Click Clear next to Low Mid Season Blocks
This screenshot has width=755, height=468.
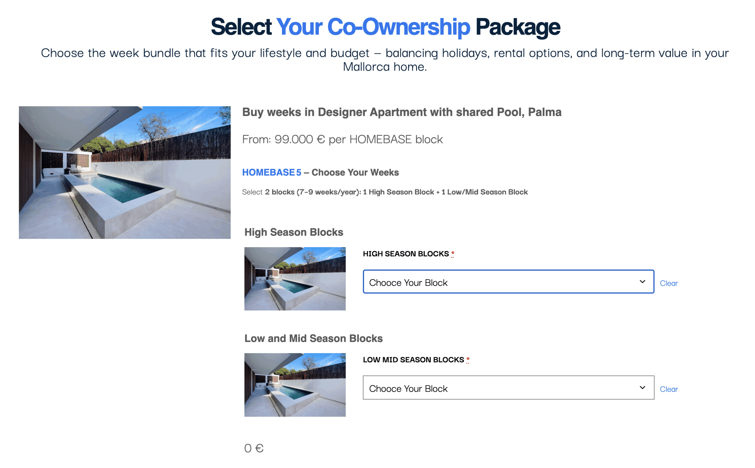pos(669,389)
